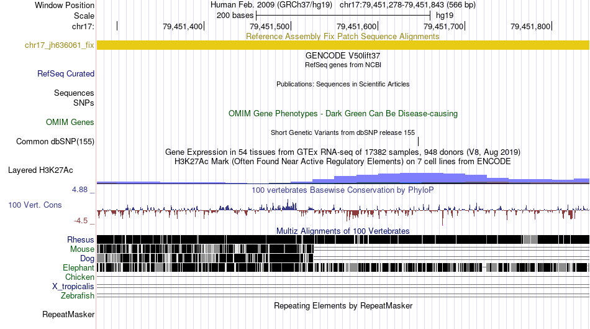The width and height of the screenshot is (590, 329).
Task: Click the Dog alignment block track
Action: coord(205,258)
